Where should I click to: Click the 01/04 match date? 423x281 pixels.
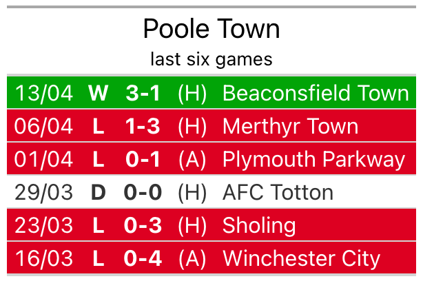44,159
